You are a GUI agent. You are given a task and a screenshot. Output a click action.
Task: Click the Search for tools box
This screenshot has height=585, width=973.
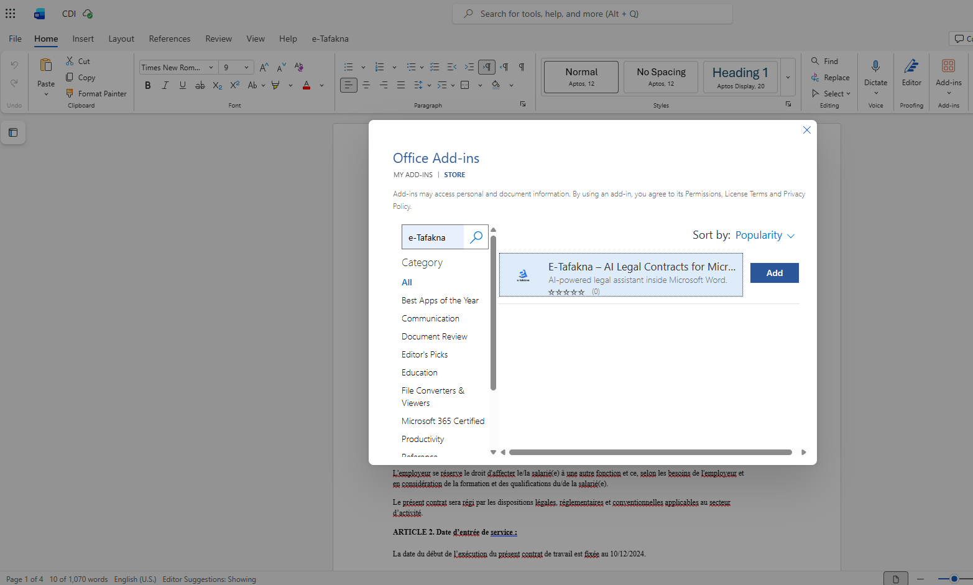tap(593, 14)
